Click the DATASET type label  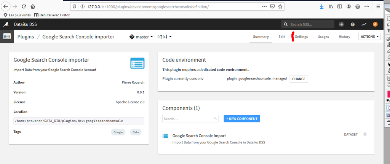pyautogui.click(x=351, y=134)
